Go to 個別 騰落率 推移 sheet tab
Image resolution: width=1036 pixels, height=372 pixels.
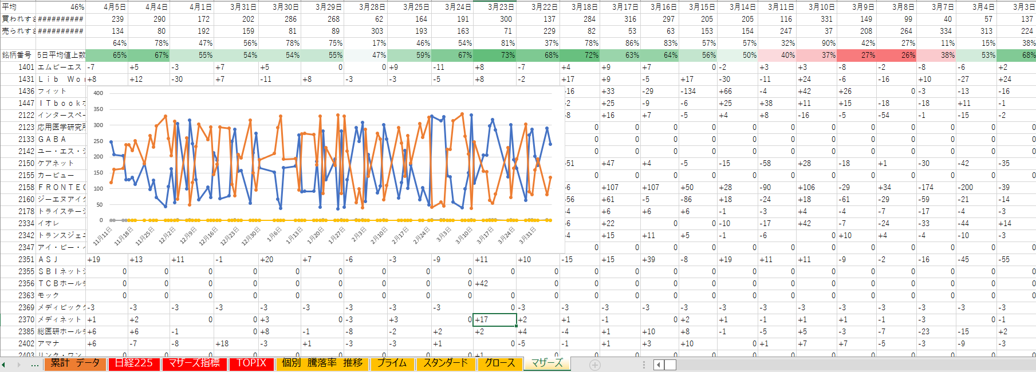tap(322, 363)
